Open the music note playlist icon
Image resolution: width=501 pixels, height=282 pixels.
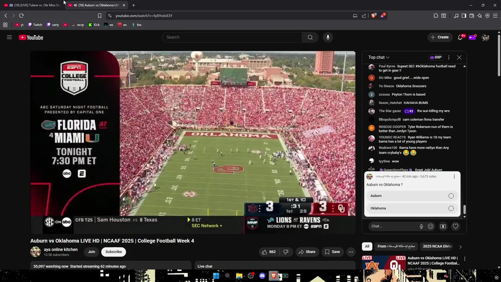tap(456, 16)
